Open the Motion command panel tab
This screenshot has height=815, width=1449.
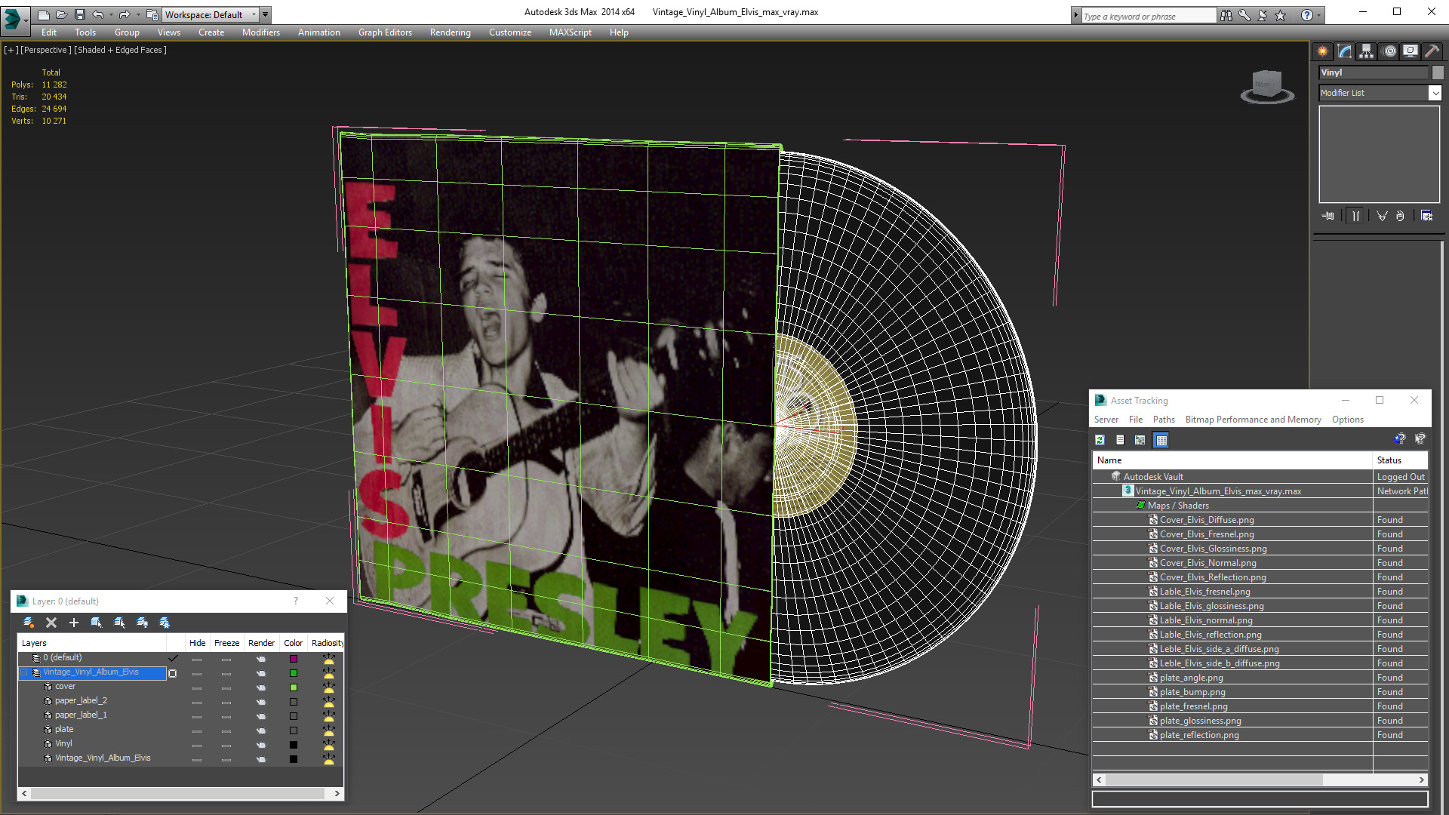tap(1389, 51)
